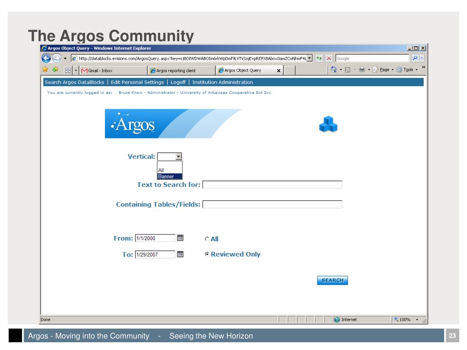
Task: Click the zoom level magnifier in status bar
Action: 396,319
